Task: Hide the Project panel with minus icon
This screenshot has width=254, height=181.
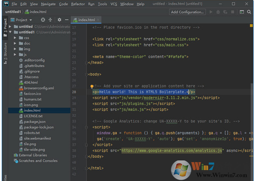Action: coord(66,20)
